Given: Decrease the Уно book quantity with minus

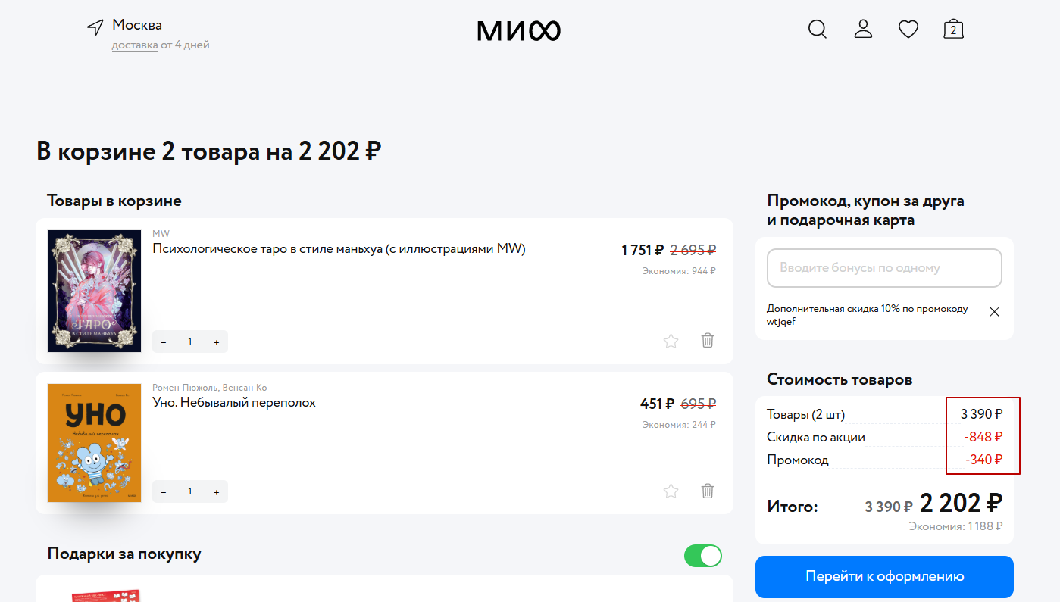Looking at the screenshot, I should [164, 492].
